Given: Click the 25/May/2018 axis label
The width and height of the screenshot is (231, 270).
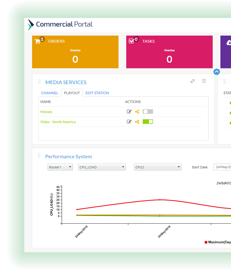Looking at the screenshot, I should click(x=164, y=232).
